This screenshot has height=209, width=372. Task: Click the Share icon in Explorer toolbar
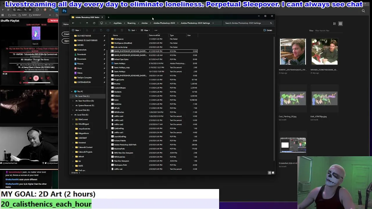click(115, 30)
